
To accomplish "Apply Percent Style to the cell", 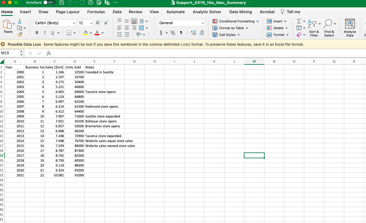I will click(x=173, y=33).
